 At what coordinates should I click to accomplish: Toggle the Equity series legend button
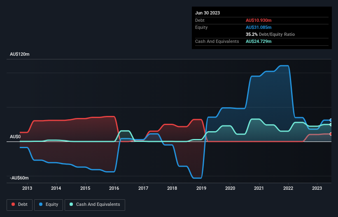(x=49, y=205)
